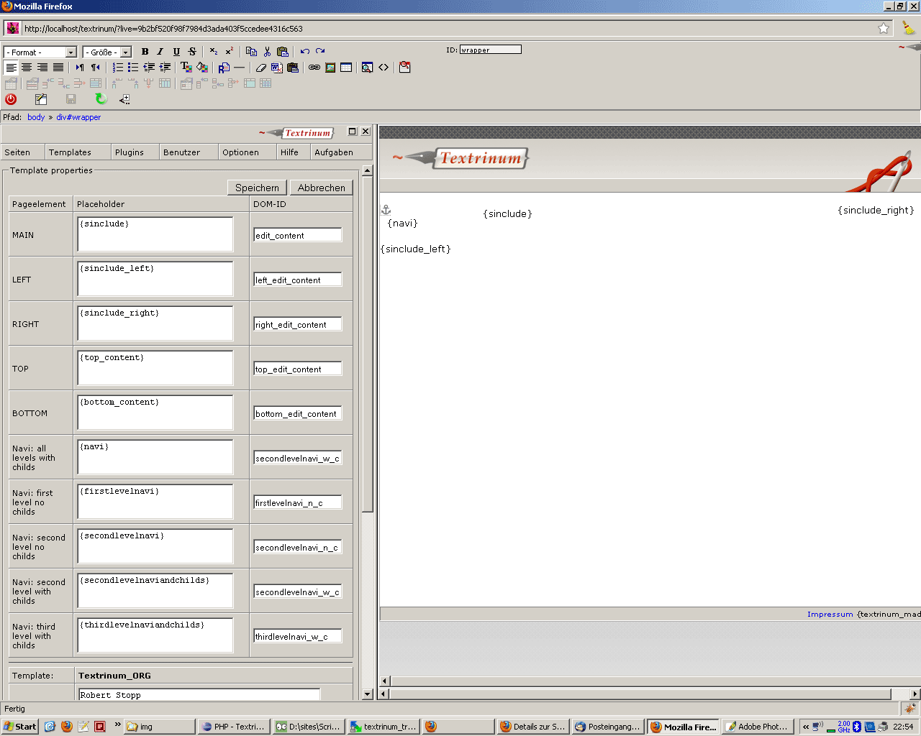Toggle strikethrough formatting

pos(192,52)
